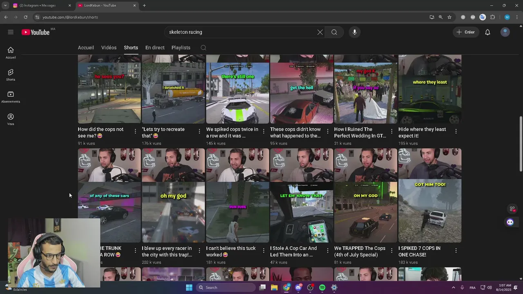Open "I SPIKED 7 COPS IN ONE CHASE!" title
This screenshot has height=294, width=523.
420,252
